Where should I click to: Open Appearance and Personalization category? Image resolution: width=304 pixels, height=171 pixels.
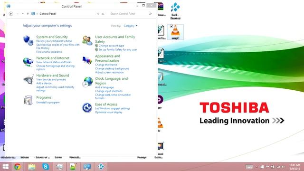pyautogui.click(x=108, y=58)
